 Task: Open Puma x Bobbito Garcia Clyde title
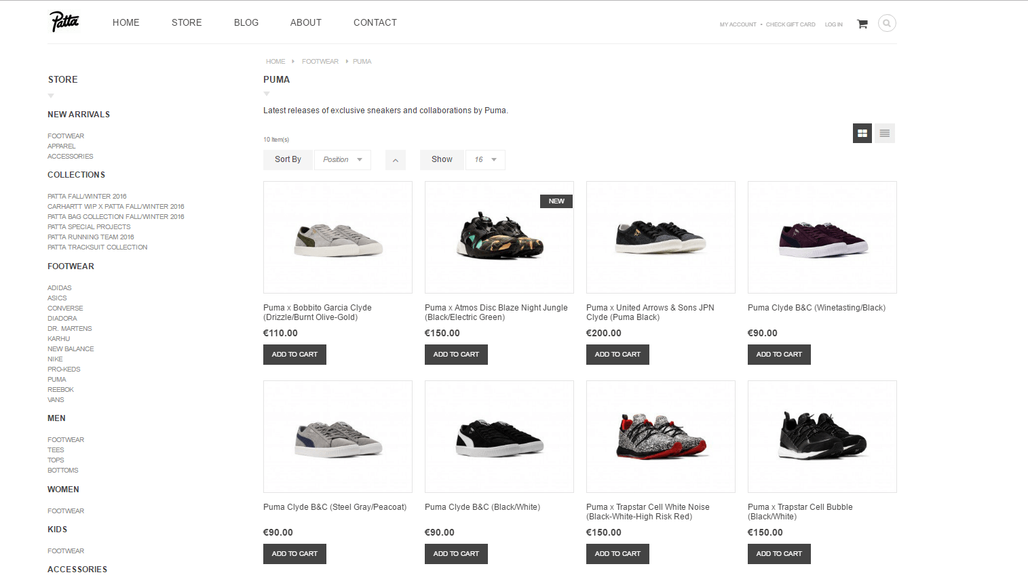click(x=318, y=313)
